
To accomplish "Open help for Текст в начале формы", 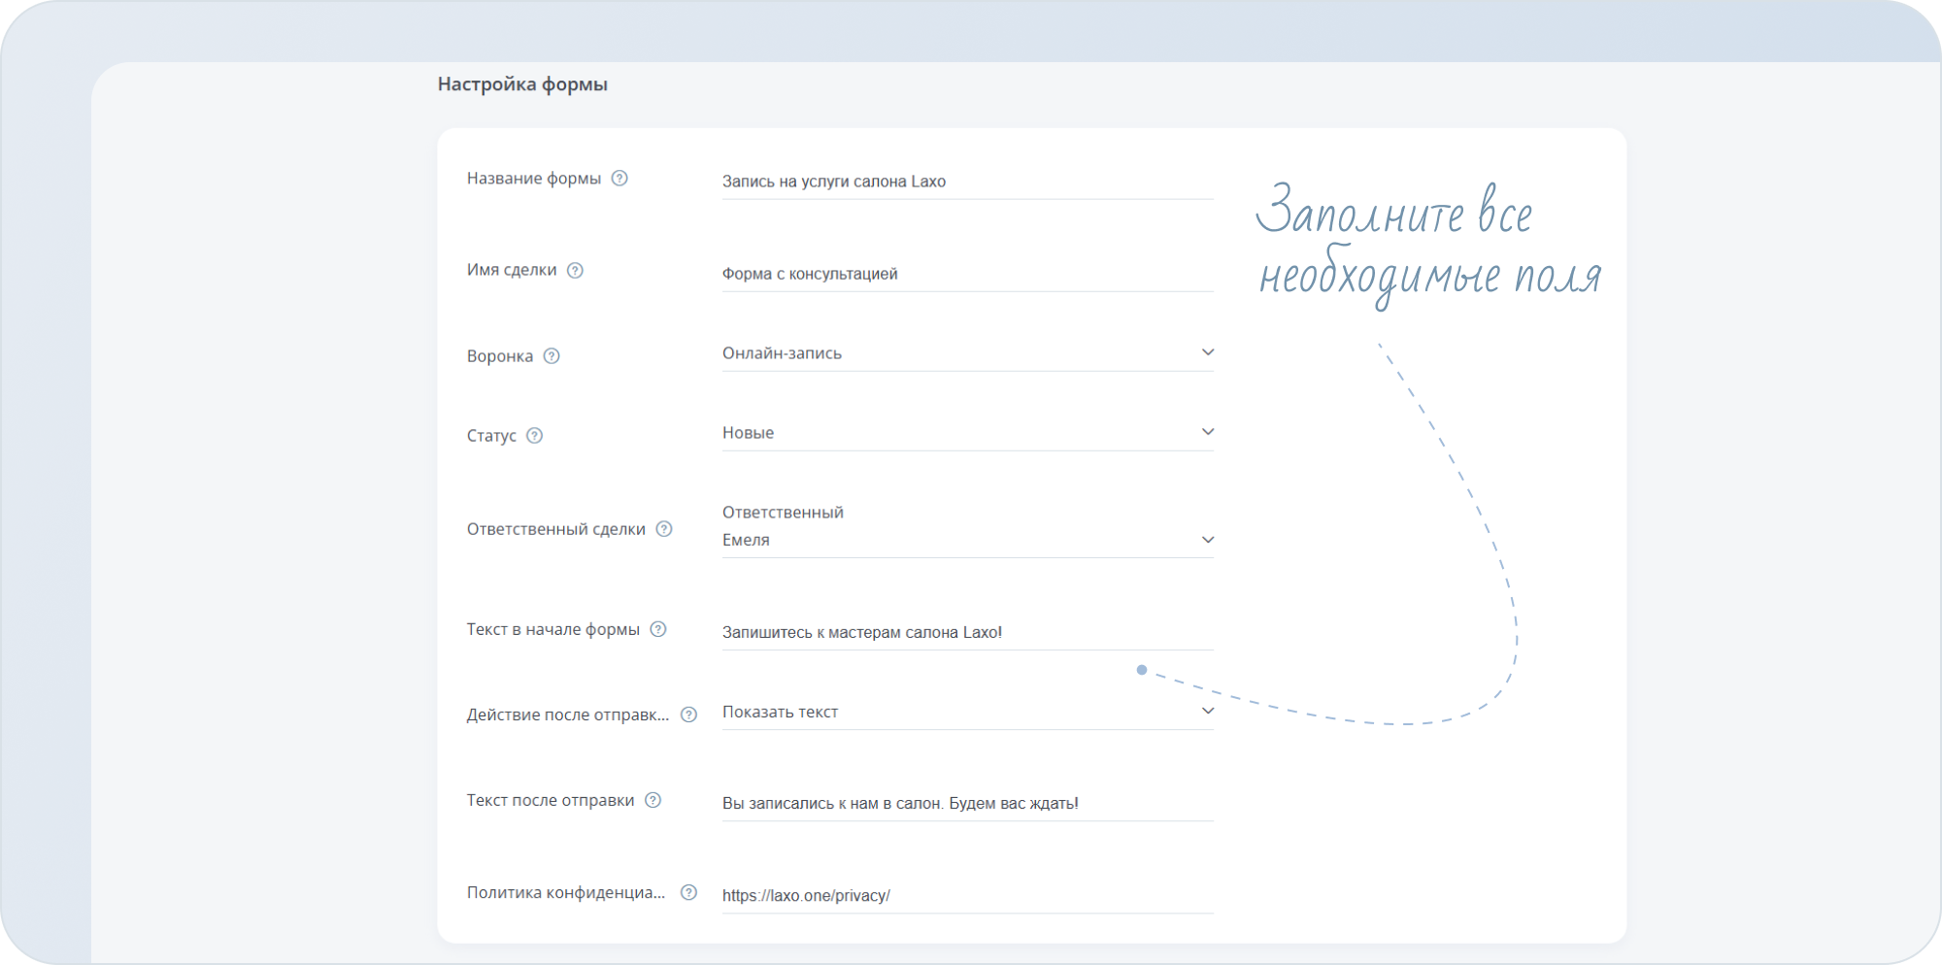I will (658, 629).
